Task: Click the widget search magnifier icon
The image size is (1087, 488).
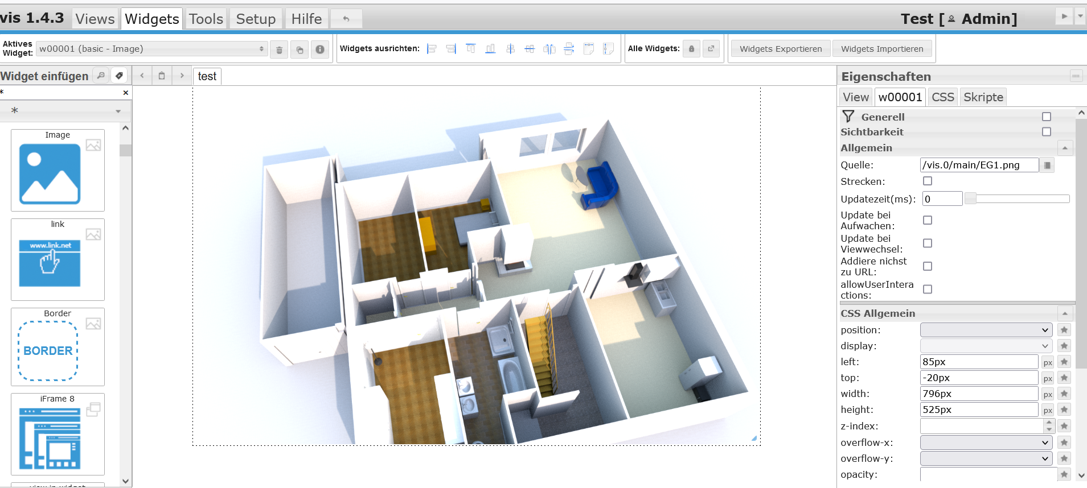Action: [x=101, y=76]
